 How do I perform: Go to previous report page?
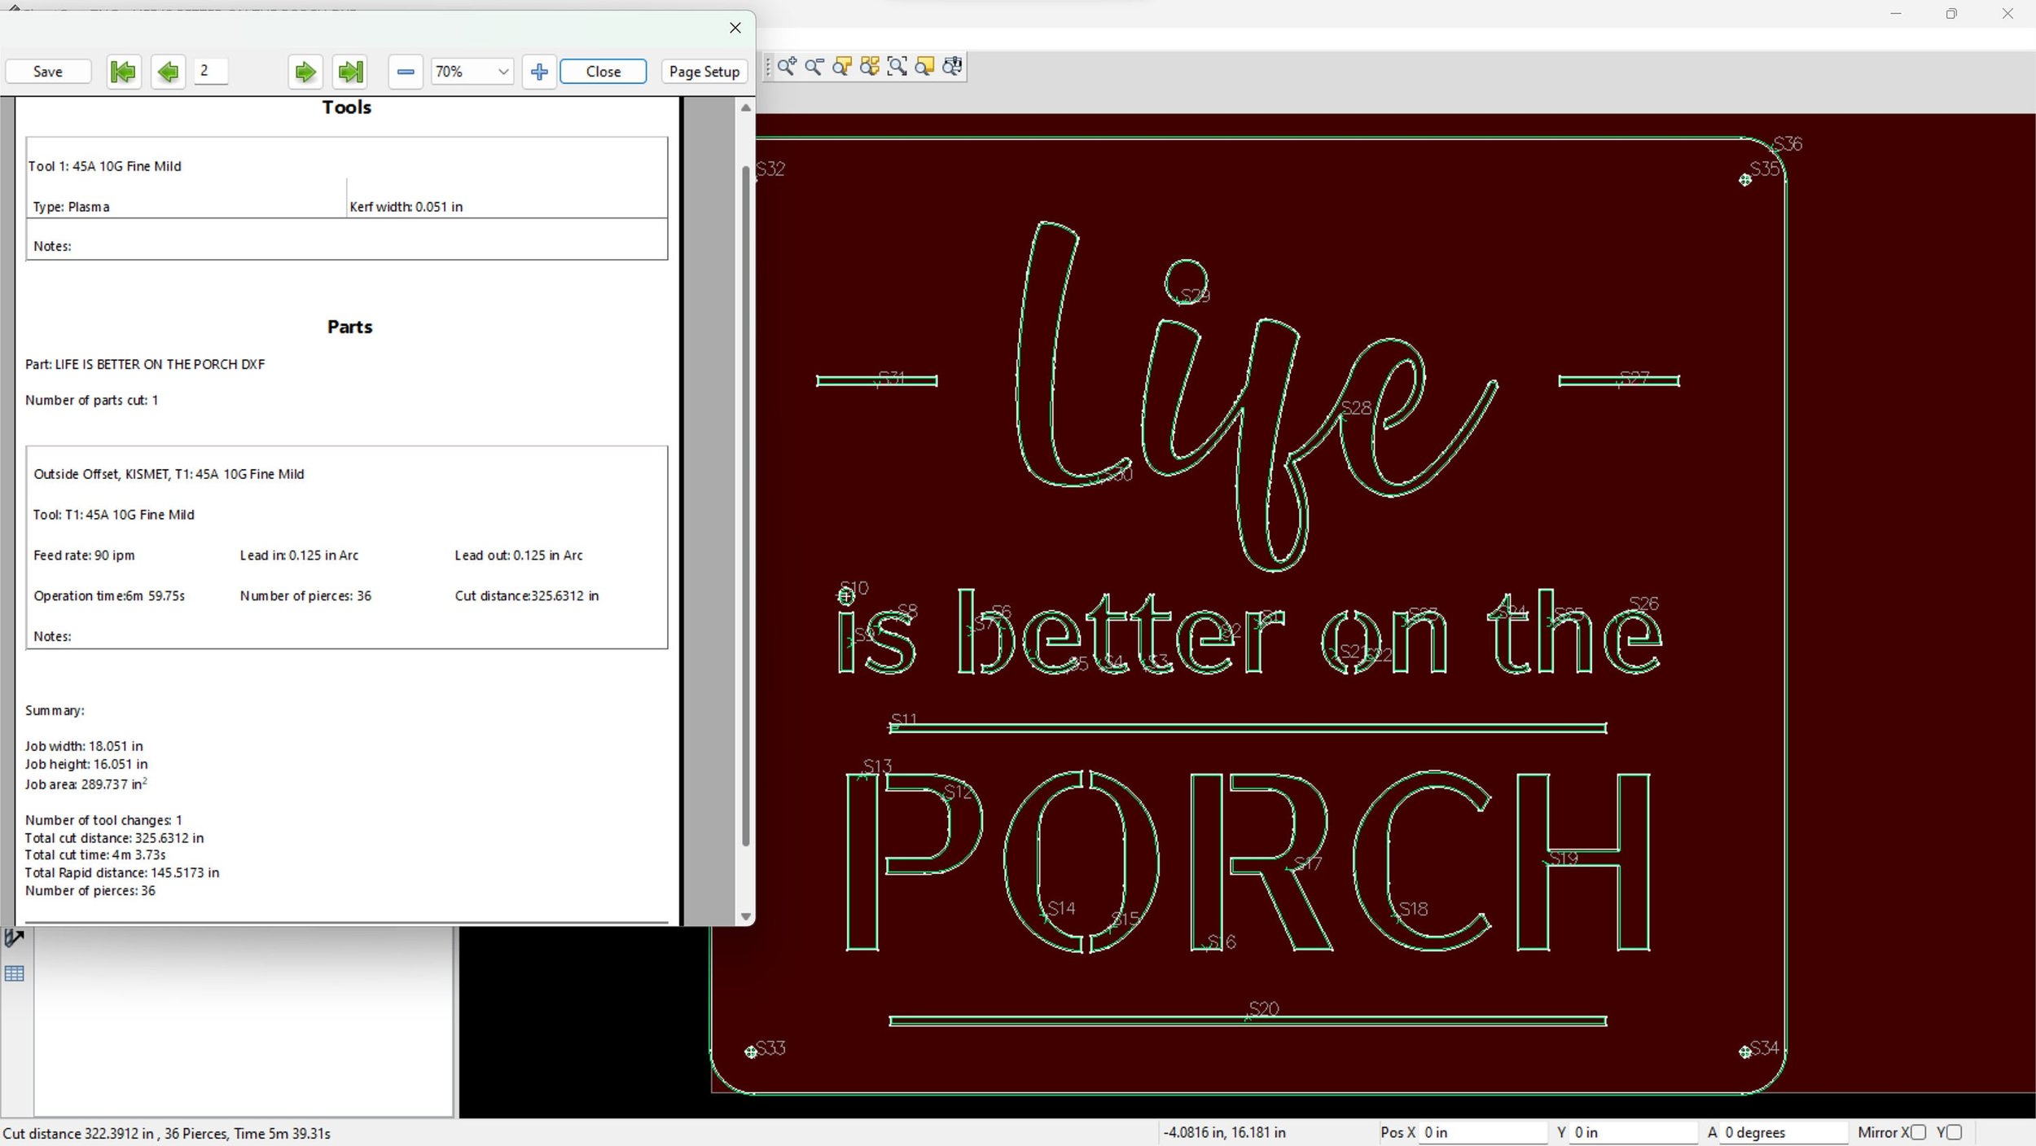pyautogui.click(x=169, y=72)
